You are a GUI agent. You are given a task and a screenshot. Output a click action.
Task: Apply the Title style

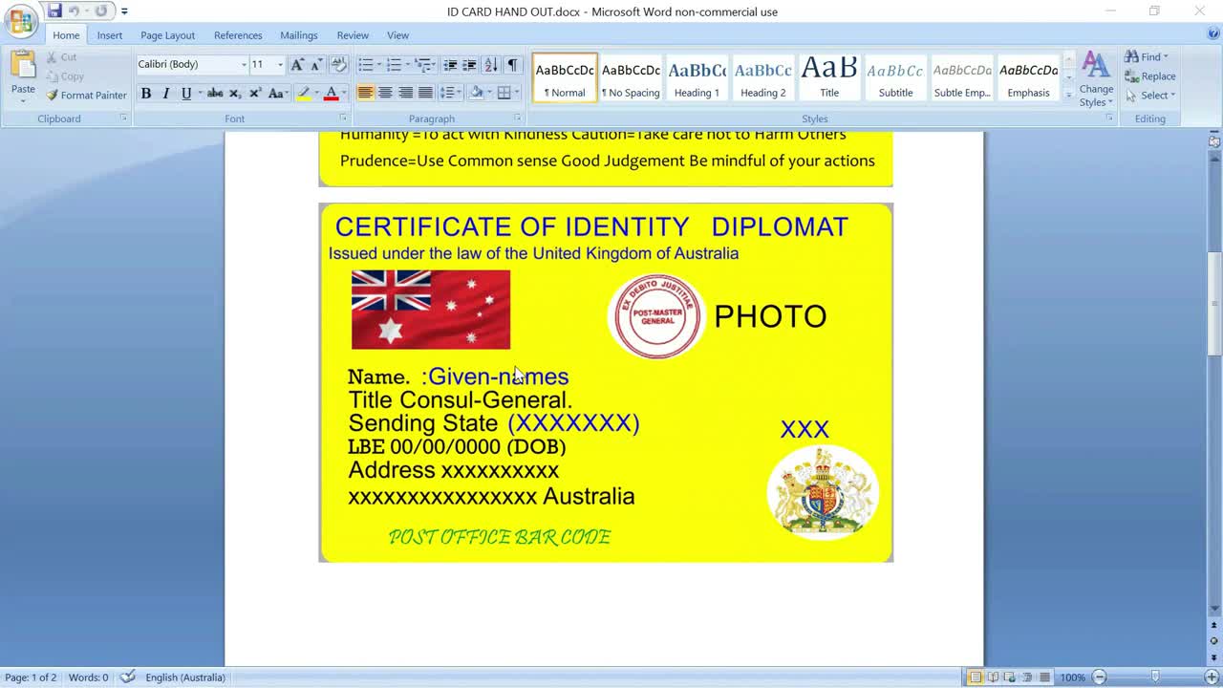pyautogui.click(x=829, y=77)
